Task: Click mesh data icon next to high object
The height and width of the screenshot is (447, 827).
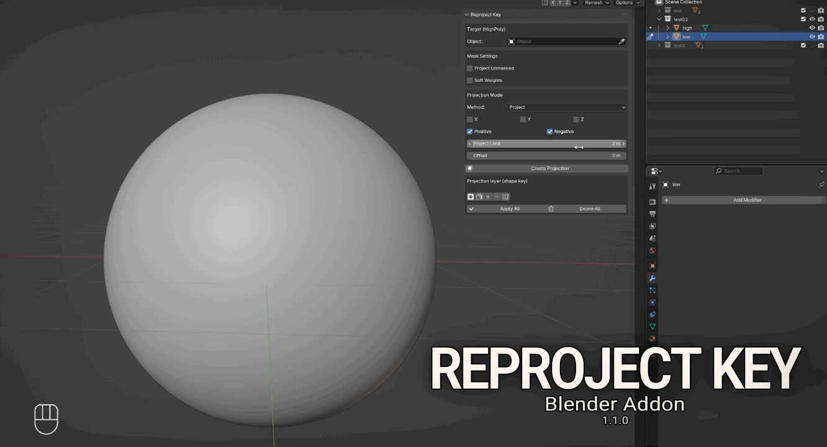Action: [x=705, y=28]
